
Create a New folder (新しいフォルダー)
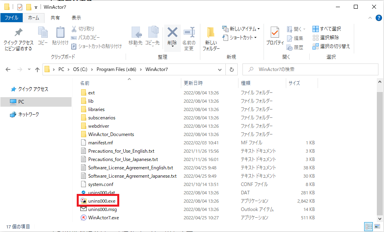[211, 38]
